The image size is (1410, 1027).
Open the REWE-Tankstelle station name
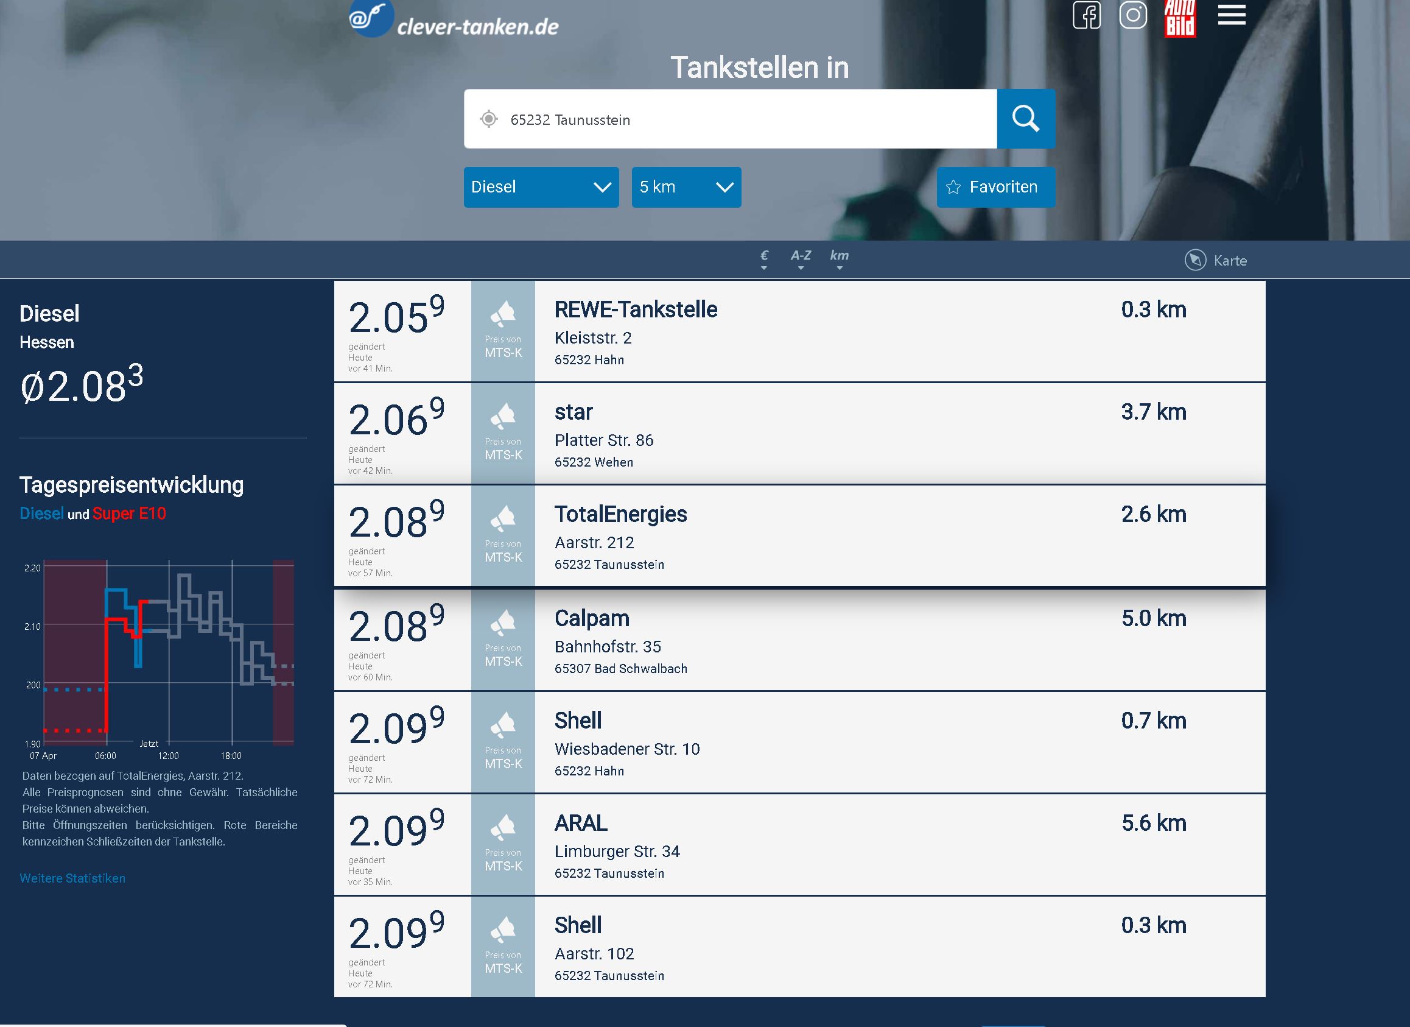(x=636, y=309)
